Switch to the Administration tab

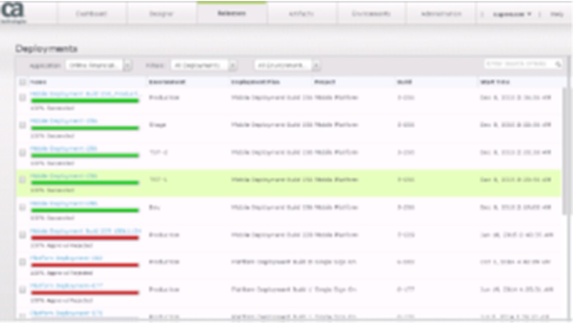coord(441,14)
